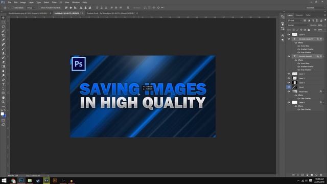Open the Windows Start button
Image resolution: width=327 pixels, height=184 pixels.
(4, 180)
